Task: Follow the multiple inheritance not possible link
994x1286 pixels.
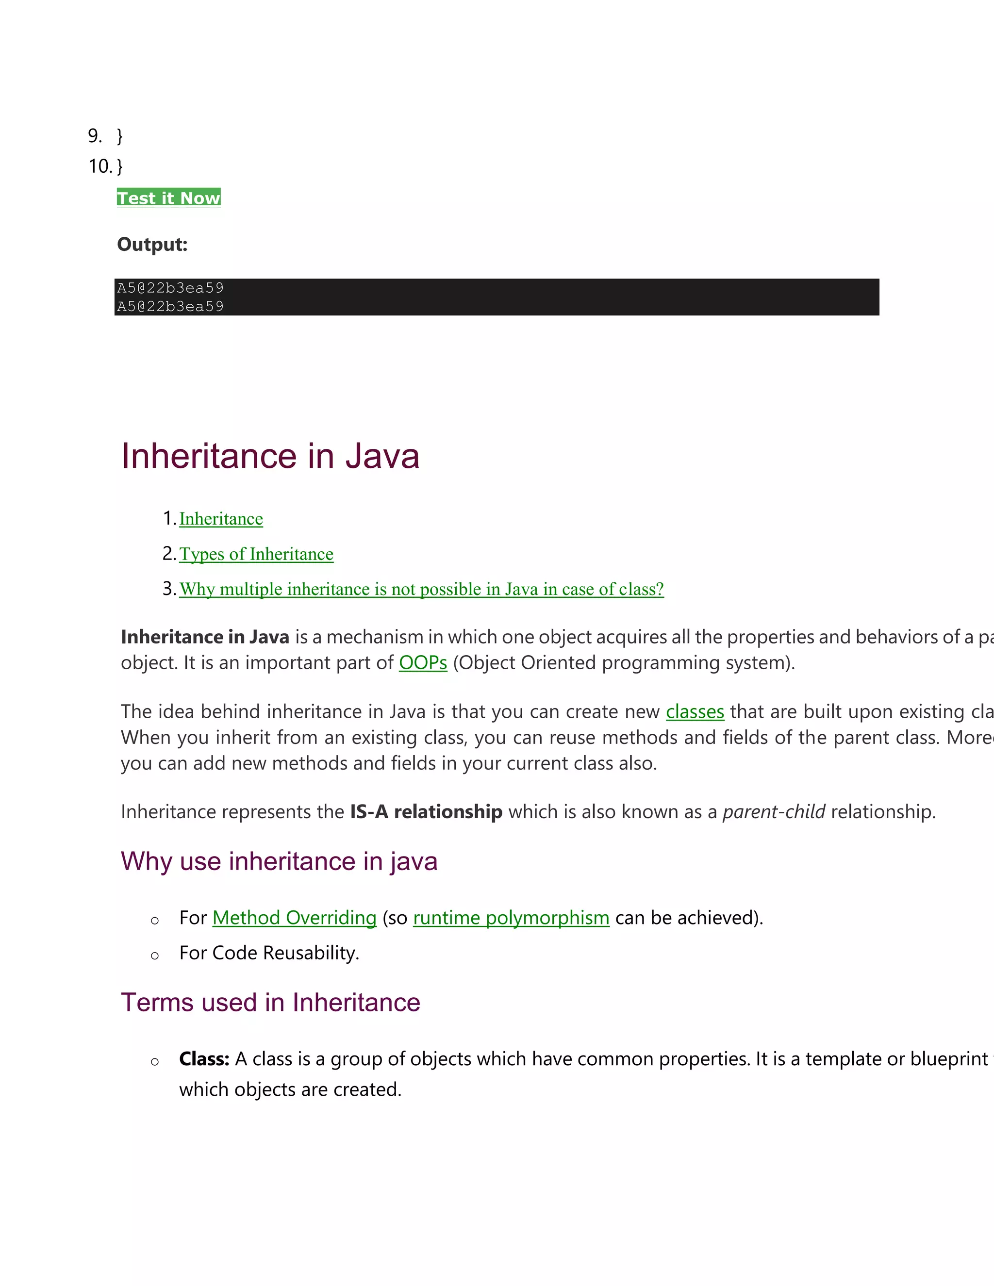Action: (x=422, y=589)
